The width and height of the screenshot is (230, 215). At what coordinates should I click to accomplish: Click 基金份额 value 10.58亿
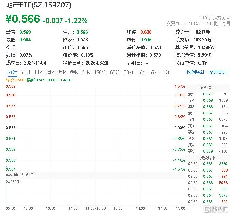pyautogui.click(x=206, y=48)
